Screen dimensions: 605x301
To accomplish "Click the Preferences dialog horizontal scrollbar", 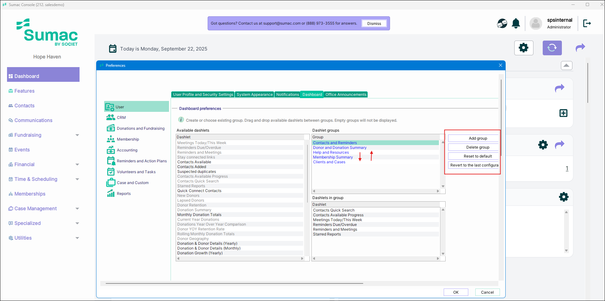I will (234, 283).
